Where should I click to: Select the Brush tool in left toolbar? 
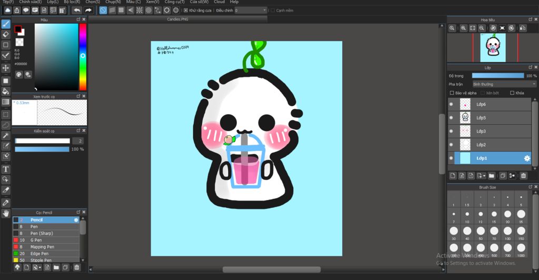6,24
